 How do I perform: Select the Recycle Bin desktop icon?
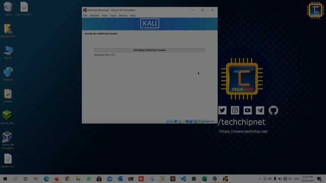(8, 9)
